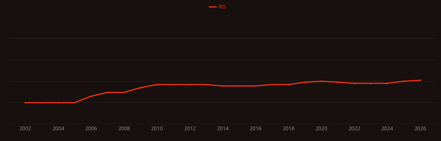Click the 2004 x-axis label

58,129
